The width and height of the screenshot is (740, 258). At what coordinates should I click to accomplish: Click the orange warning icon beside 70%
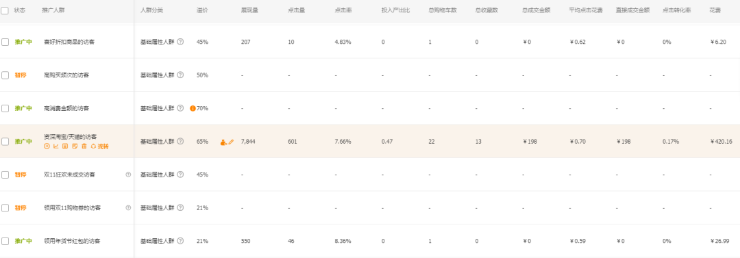[193, 108]
